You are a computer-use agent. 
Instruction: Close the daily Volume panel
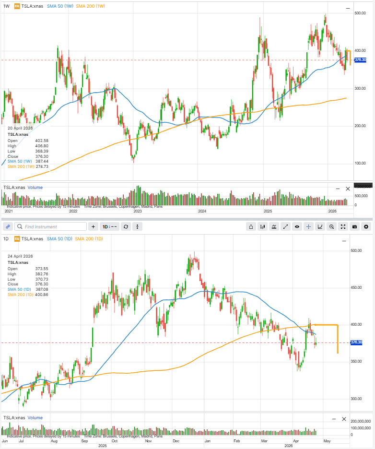pos(344,419)
